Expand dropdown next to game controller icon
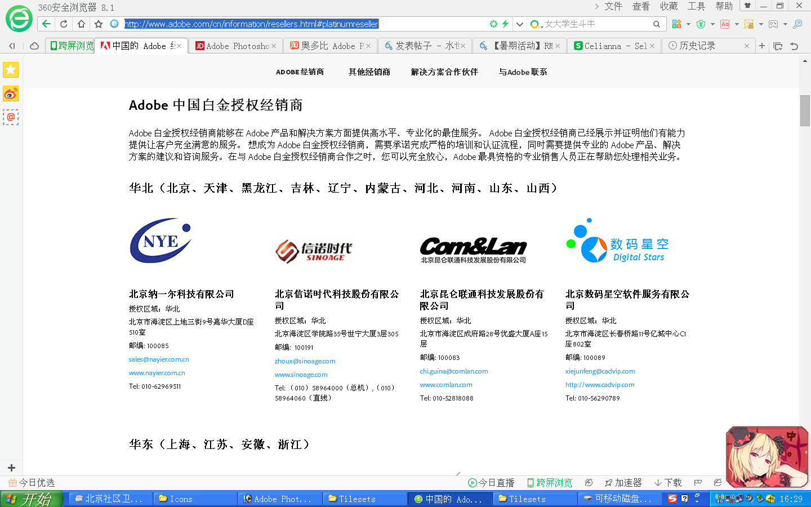 (785, 24)
